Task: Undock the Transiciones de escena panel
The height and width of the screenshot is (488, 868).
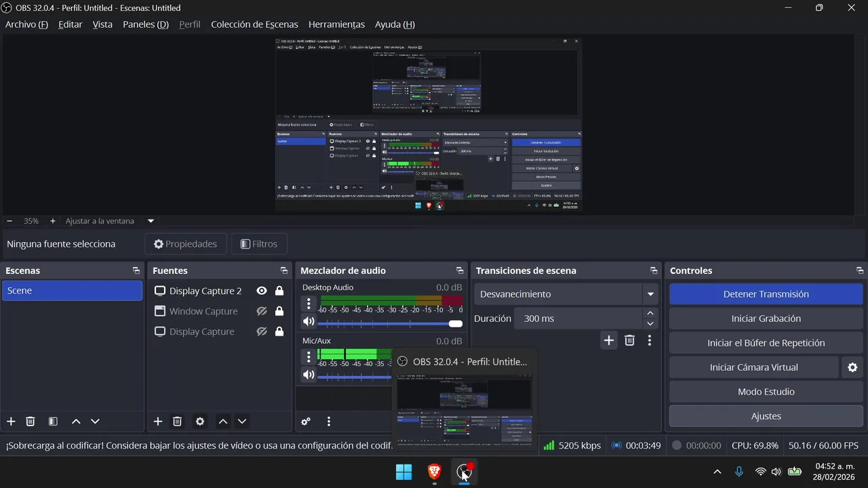Action: click(x=654, y=270)
